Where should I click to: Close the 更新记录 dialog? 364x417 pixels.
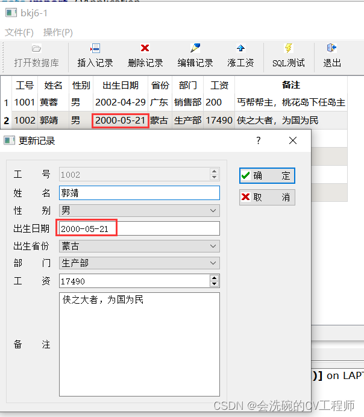[293, 140]
